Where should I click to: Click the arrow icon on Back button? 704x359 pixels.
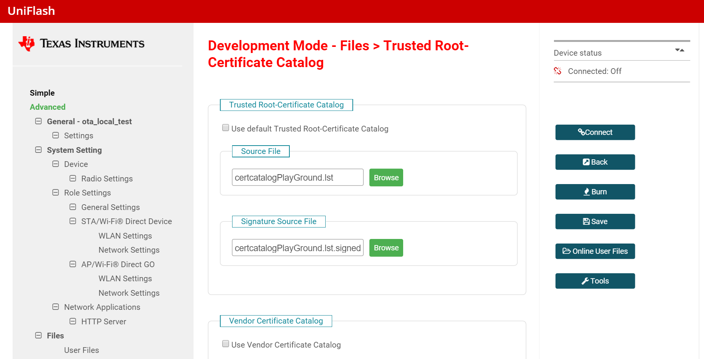(x=586, y=162)
